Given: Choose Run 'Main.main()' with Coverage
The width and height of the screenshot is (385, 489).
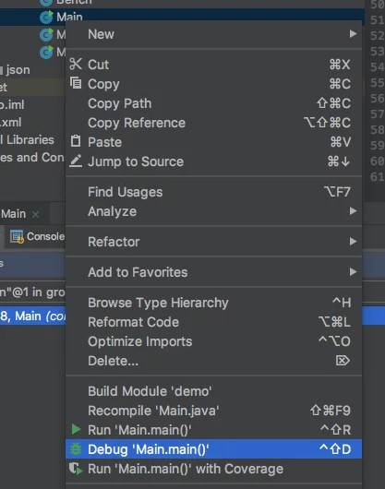Looking at the screenshot, I should 213,469.
